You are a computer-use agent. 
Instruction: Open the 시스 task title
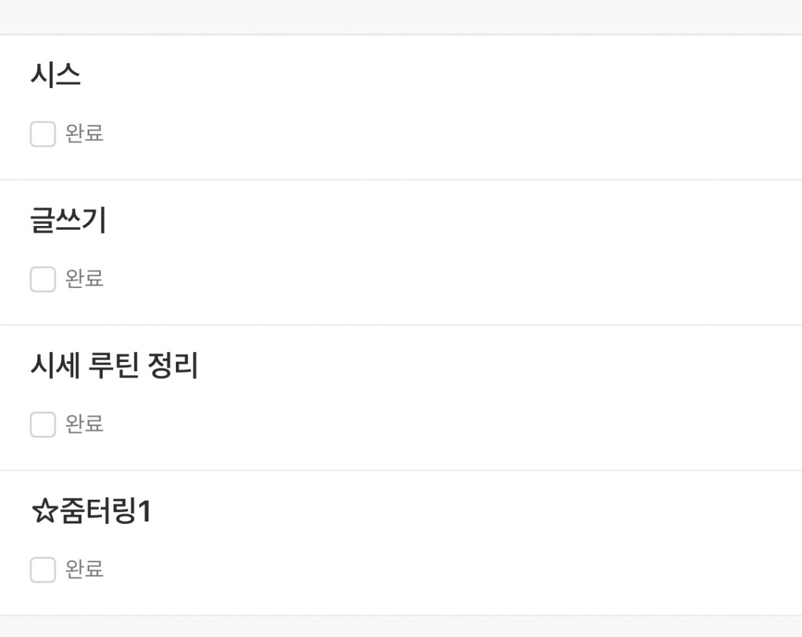click(x=56, y=76)
